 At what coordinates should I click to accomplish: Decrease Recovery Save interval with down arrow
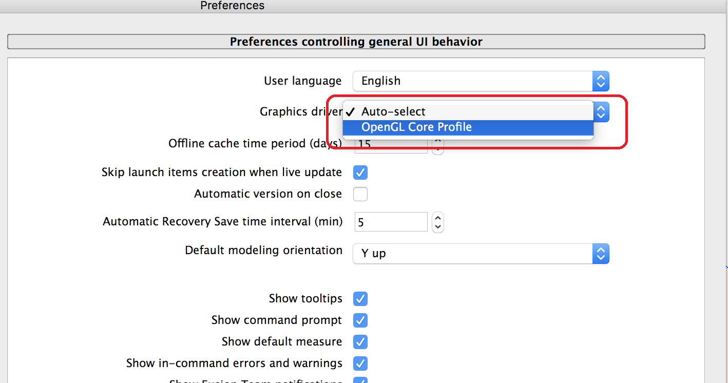[438, 226]
